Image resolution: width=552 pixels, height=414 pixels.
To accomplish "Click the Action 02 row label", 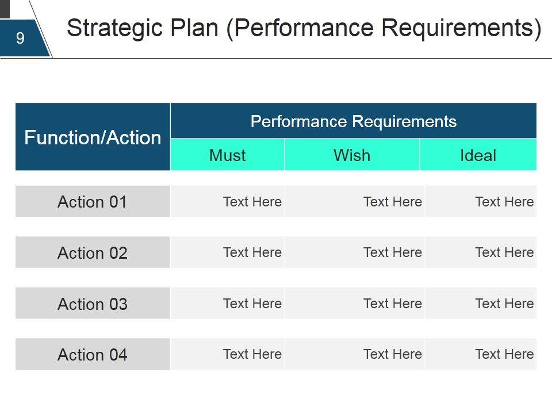I will click(x=93, y=252).
